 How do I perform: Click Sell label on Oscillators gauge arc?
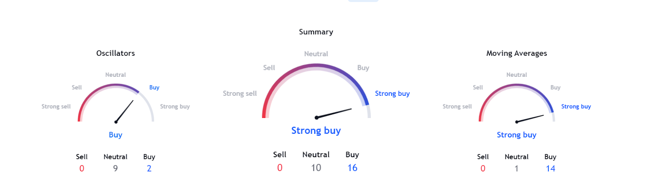pos(77,88)
